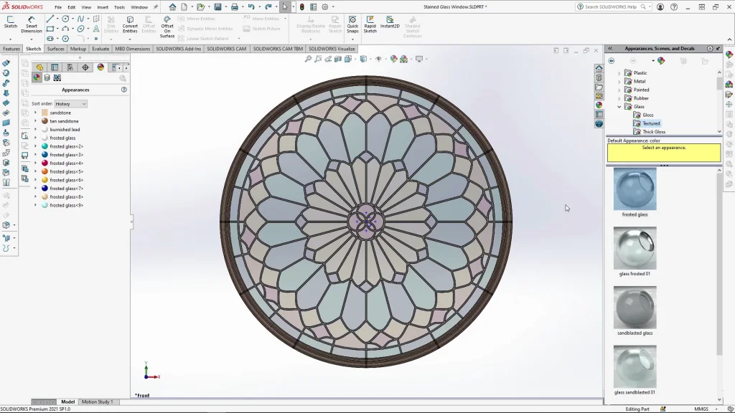Screen dimensions: 735x413
Task: Start the Rapid Sketch tool
Action: pyautogui.click(x=370, y=24)
